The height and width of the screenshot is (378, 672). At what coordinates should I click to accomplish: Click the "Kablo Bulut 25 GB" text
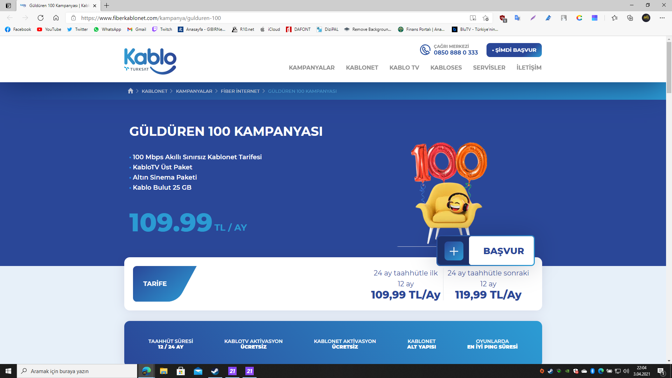[162, 188]
